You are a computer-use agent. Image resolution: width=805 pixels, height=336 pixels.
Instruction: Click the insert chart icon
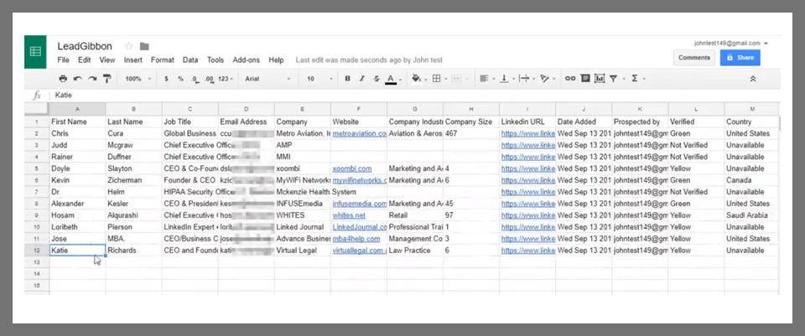[598, 79]
